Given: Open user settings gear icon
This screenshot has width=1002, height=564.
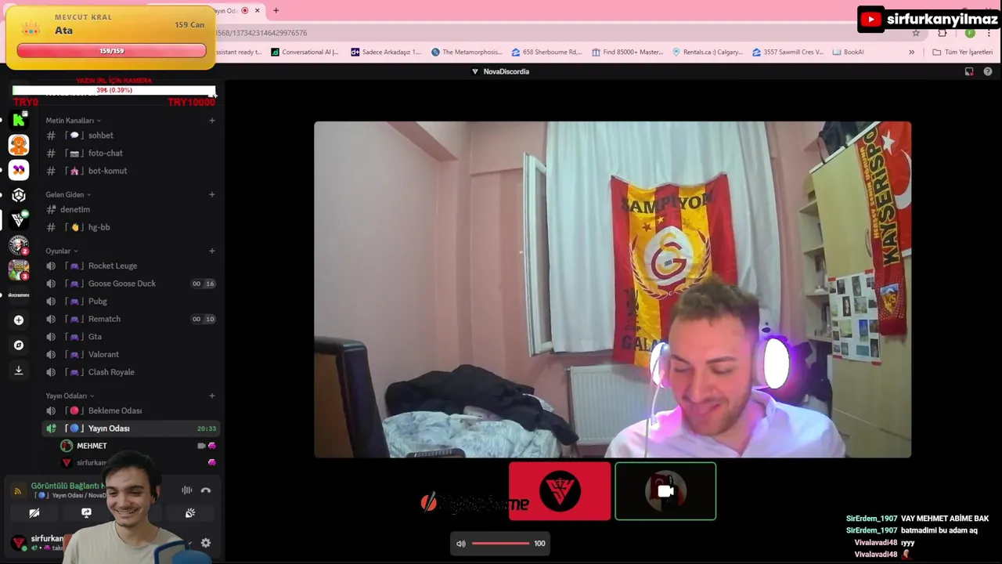Looking at the screenshot, I should coord(206,543).
